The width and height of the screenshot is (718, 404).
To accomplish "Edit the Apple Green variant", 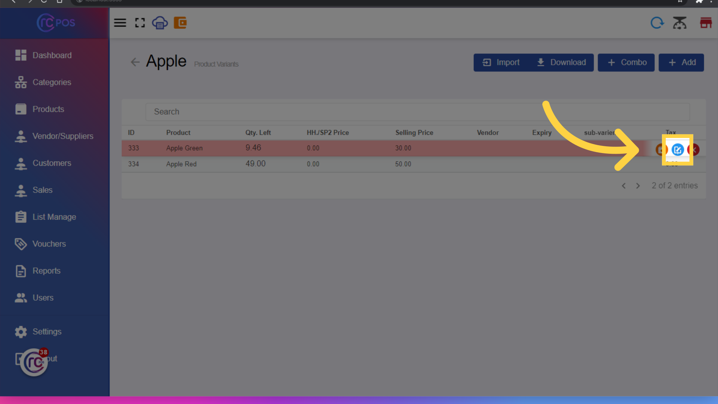I will click(678, 150).
